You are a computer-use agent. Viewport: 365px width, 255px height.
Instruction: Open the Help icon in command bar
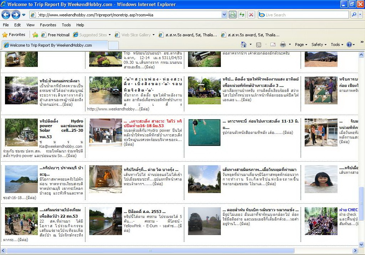click(x=349, y=45)
